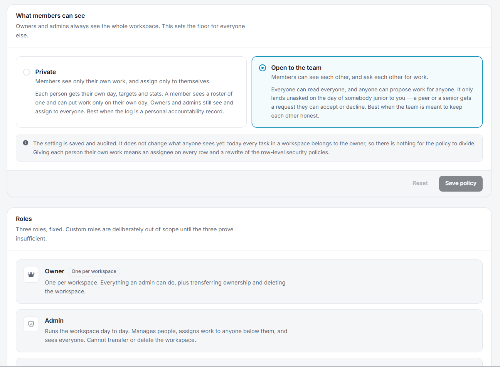
Task: Click the 'Owner' role name
Action: tap(55, 271)
